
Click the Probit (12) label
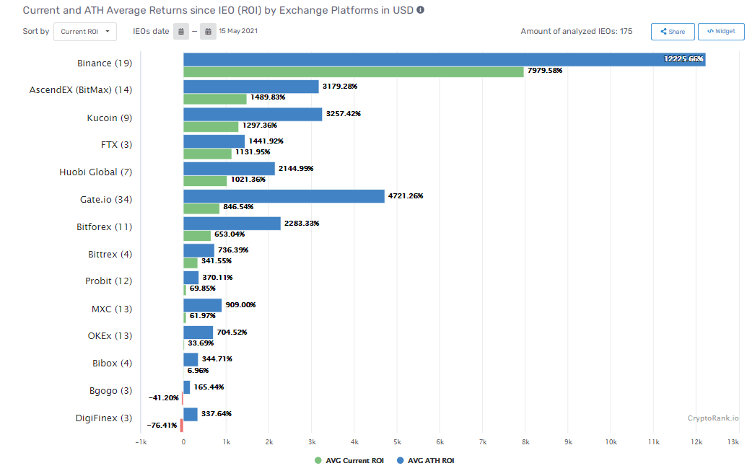click(108, 281)
